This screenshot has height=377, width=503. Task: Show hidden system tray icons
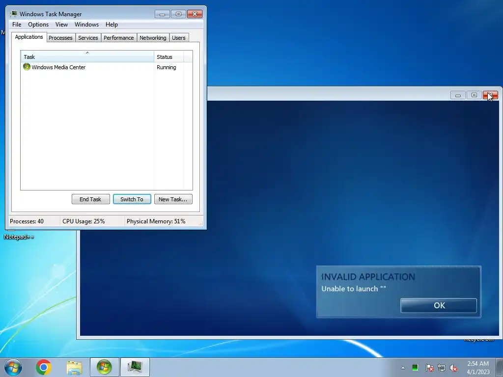[x=403, y=368]
